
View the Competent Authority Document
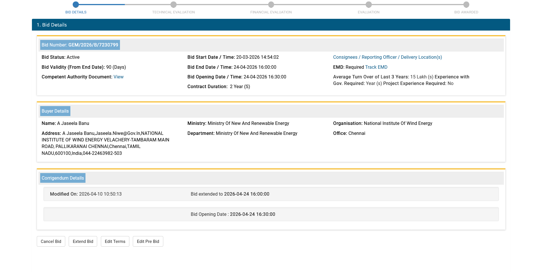[119, 77]
